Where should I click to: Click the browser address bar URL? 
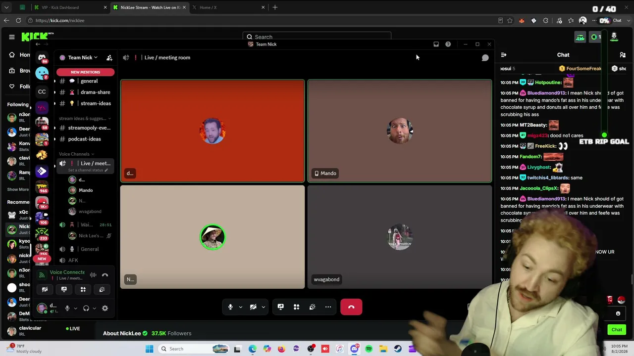coord(59,21)
